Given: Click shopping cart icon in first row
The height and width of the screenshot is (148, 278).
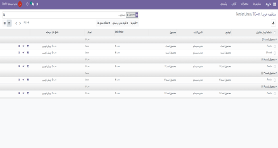Looking at the screenshot, I should point(28,46).
